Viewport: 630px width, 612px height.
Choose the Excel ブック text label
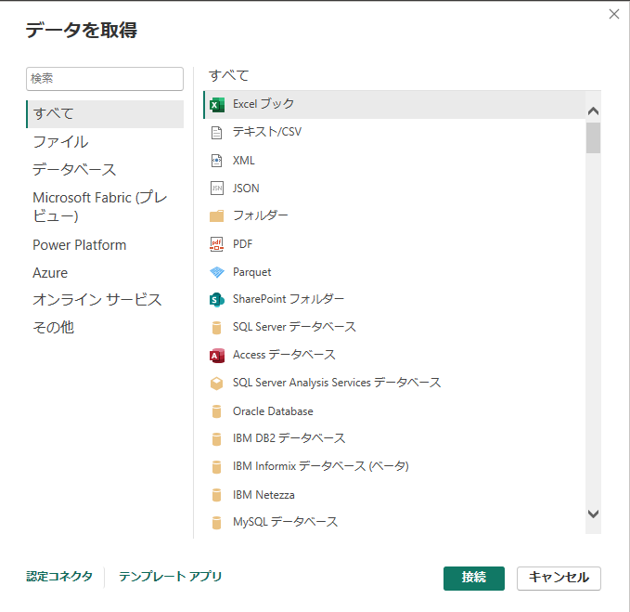[264, 104]
